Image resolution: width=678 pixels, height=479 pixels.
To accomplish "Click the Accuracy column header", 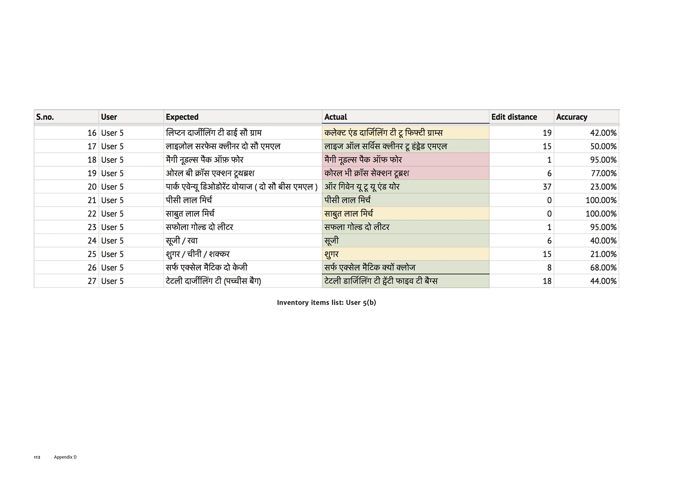I will (572, 117).
